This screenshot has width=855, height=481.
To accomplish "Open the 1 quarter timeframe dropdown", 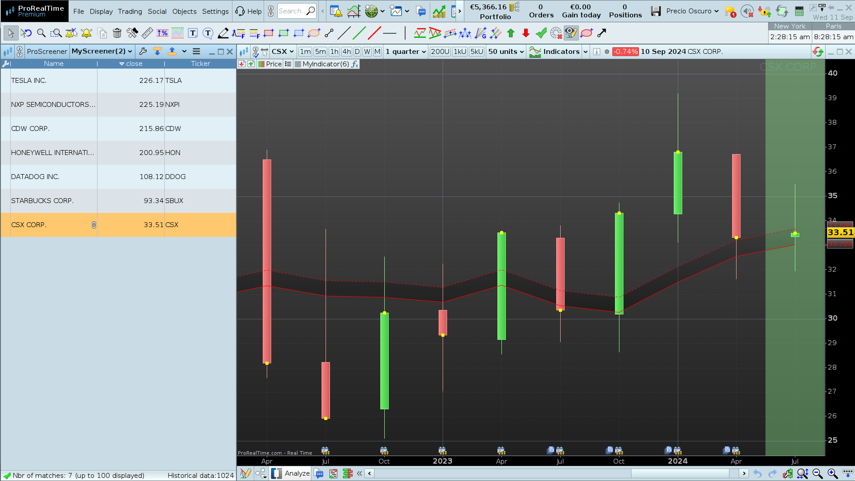I will (406, 52).
